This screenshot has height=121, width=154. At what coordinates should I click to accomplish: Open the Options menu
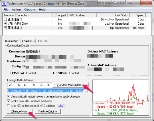pyautogui.click(x=30, y=10)
